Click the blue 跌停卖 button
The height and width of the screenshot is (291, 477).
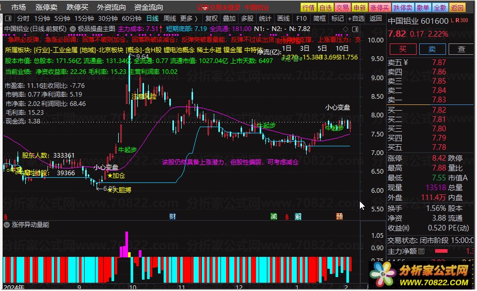[403, 7]
